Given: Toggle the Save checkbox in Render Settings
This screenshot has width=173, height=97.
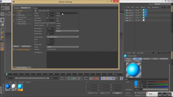Looking at the screenshot, I should (14, 13).
